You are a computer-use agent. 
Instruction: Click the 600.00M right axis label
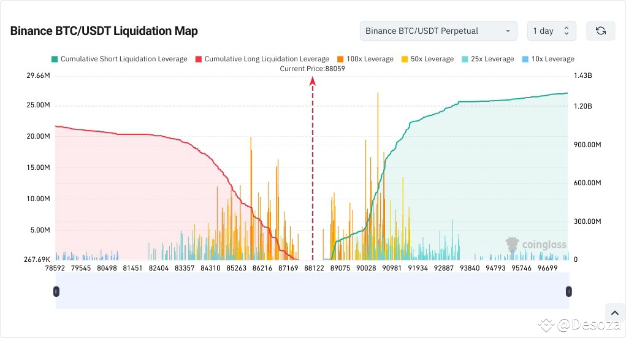587,183
